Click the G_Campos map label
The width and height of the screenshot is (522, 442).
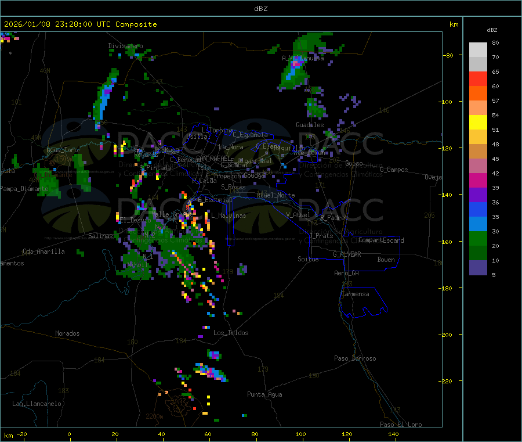pos(394,170)
